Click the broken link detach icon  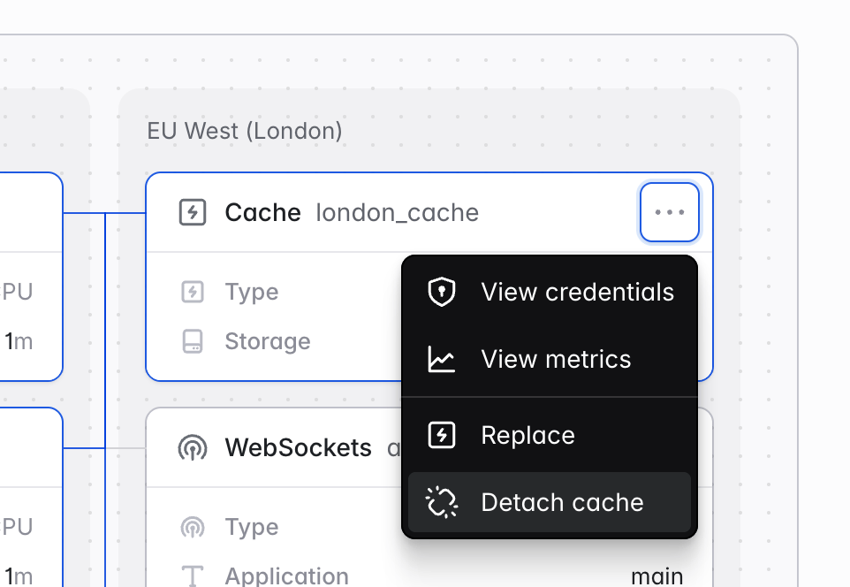point(442,502)
